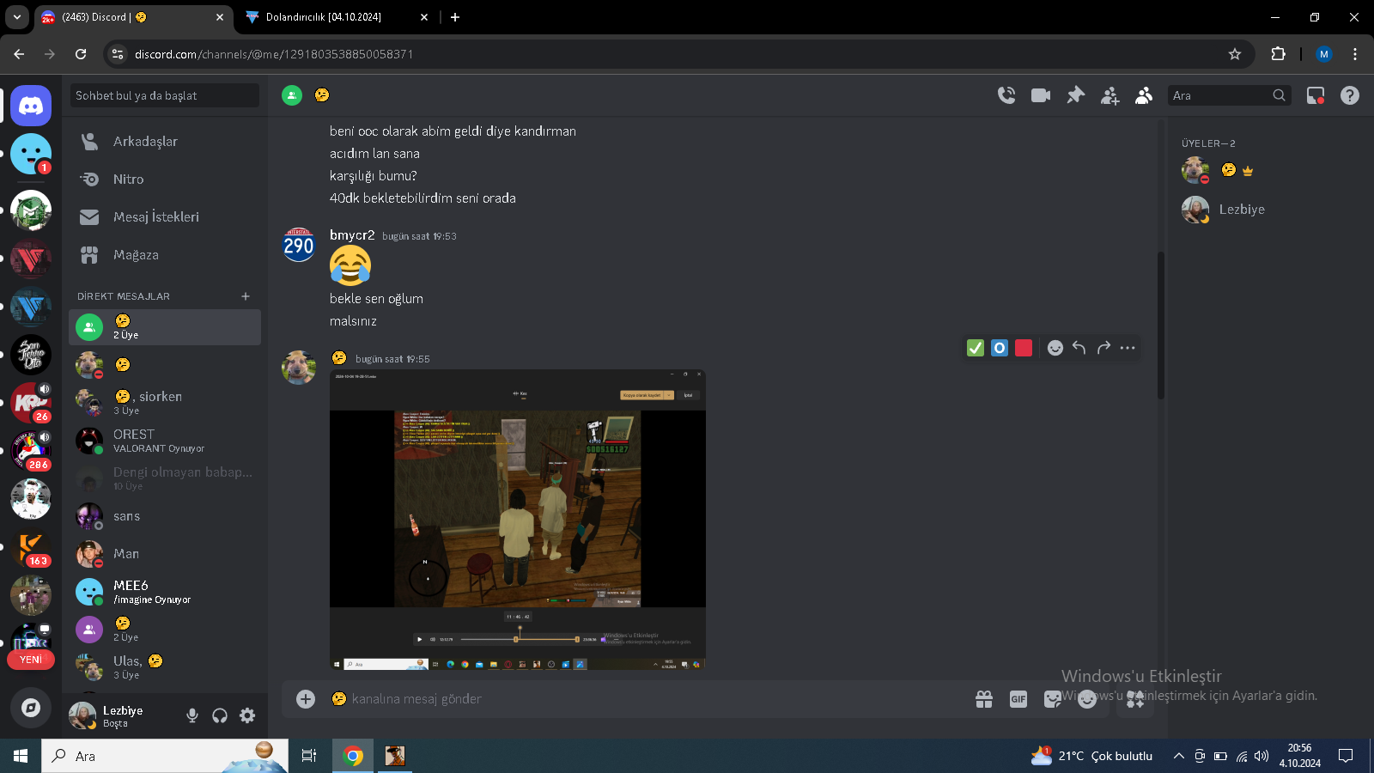Reload the Discord page

(x=81, y=54)
